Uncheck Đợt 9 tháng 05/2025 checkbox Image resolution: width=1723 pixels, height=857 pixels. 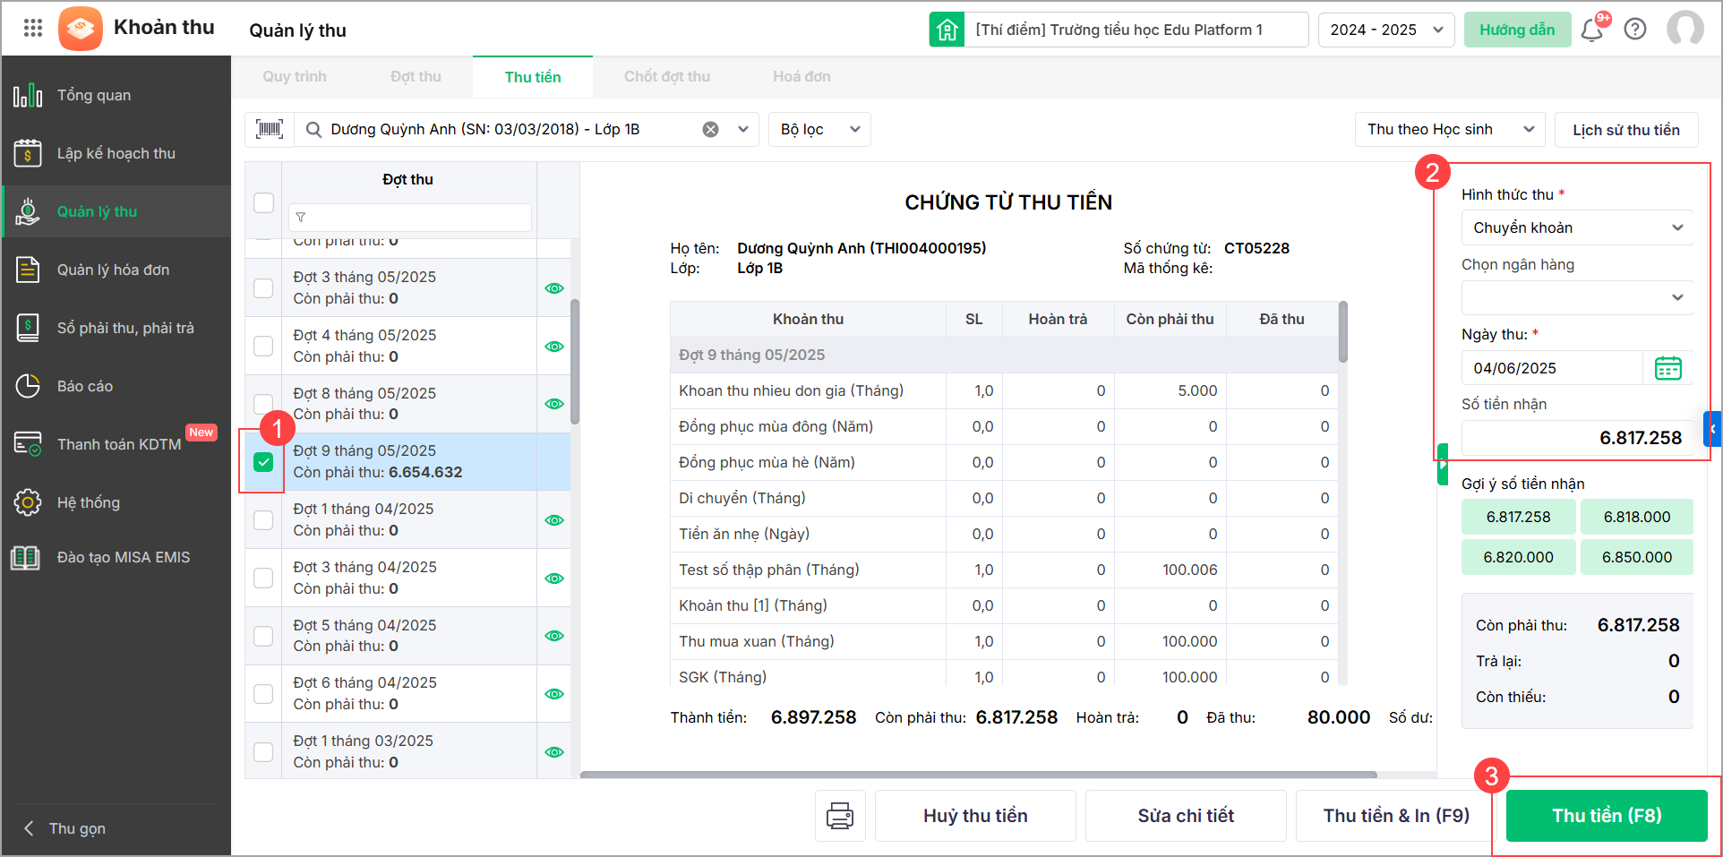point(263,462)
